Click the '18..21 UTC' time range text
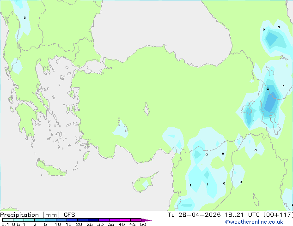The image size is (293, 226). coord(242,215)
